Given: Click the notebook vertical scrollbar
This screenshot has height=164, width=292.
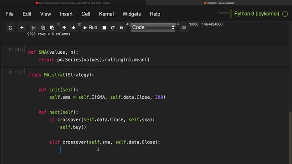Looking at the screenshot, I should click(x=290, y=138).
